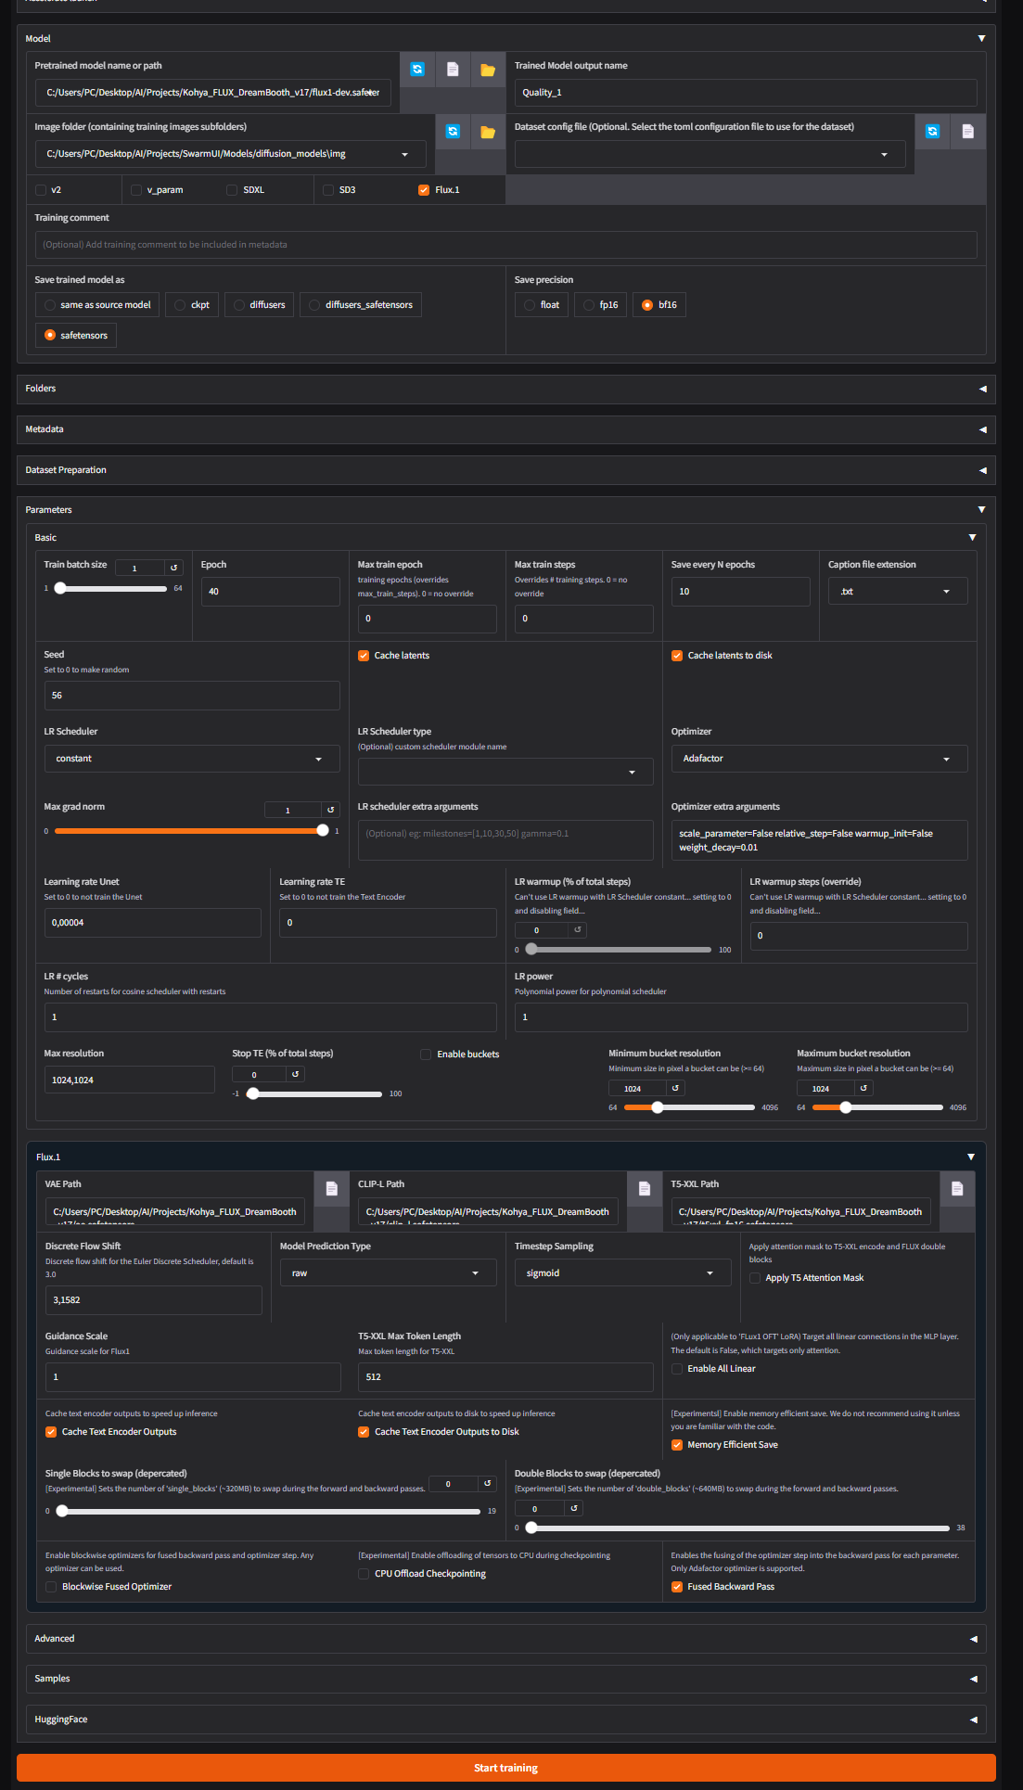Collapse the Model section

(x=981, y=38)
